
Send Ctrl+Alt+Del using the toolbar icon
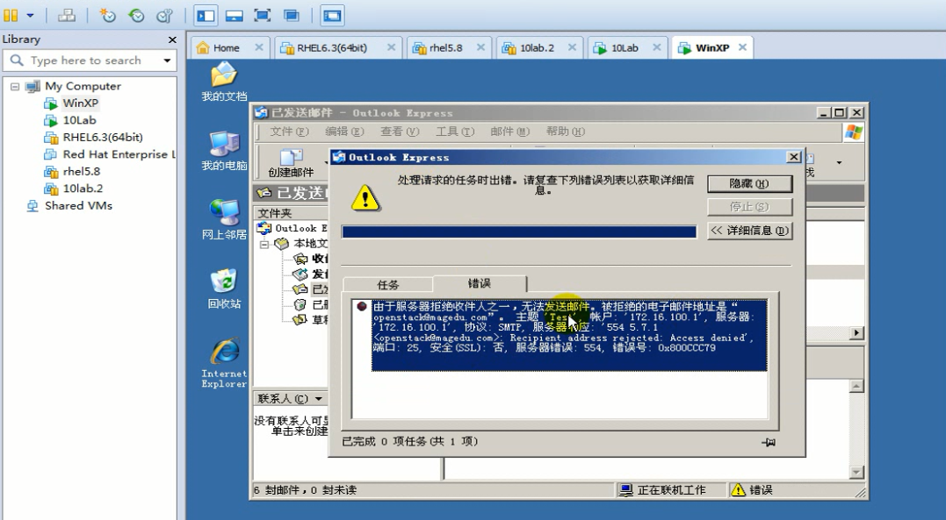[x=67, y=15]
